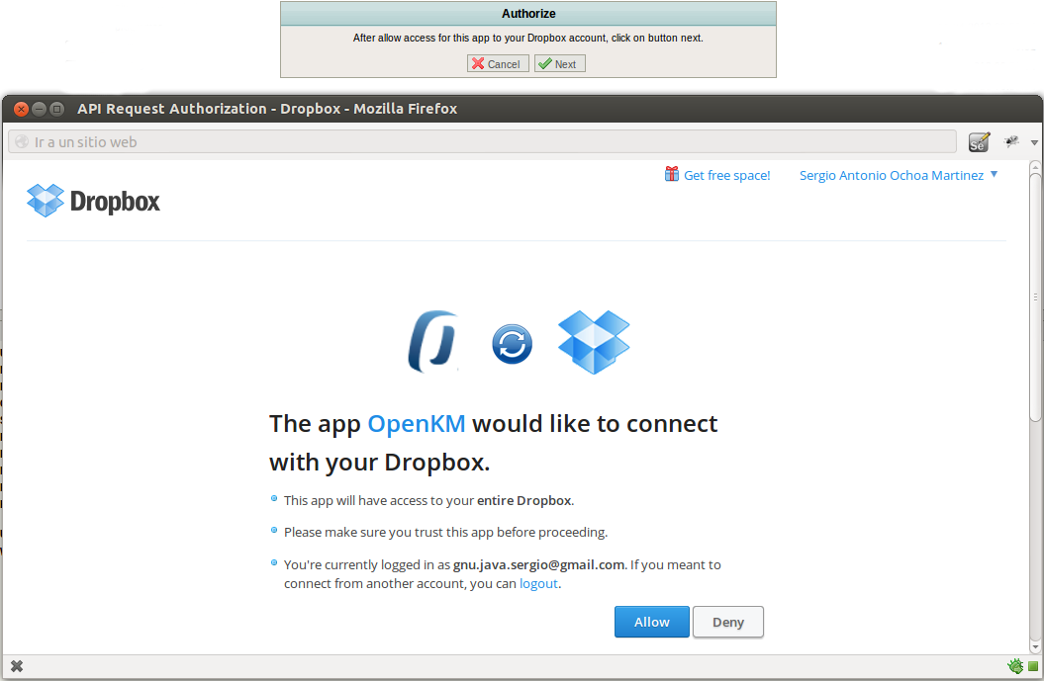Click the large Dropbox box icon
The image size is (1044, 681).
click(x=594, y=342)
